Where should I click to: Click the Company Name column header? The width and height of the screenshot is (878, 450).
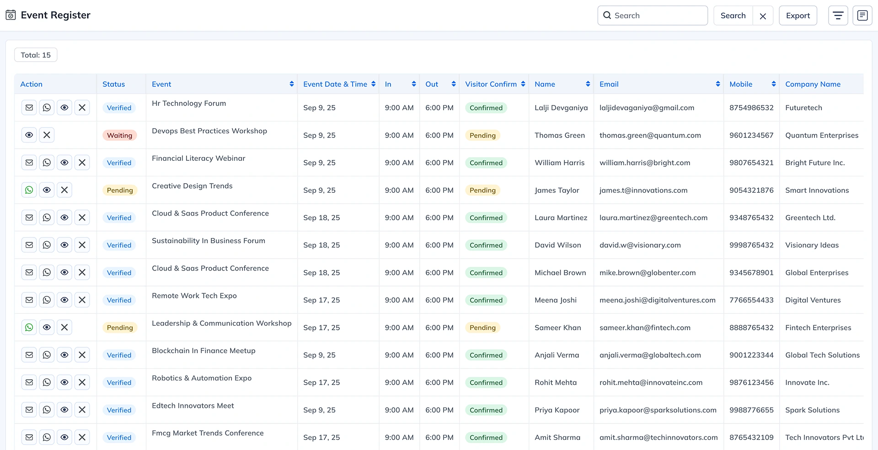(813, 84)
